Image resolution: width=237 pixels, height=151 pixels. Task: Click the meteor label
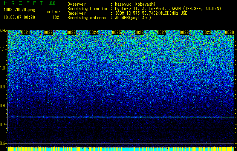tap(54, 12)
